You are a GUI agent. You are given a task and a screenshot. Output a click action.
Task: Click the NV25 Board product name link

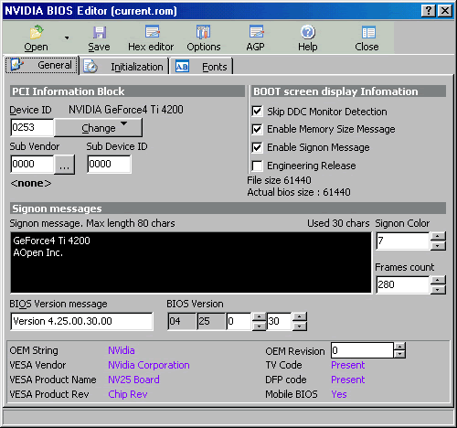[x=133, y=380]
